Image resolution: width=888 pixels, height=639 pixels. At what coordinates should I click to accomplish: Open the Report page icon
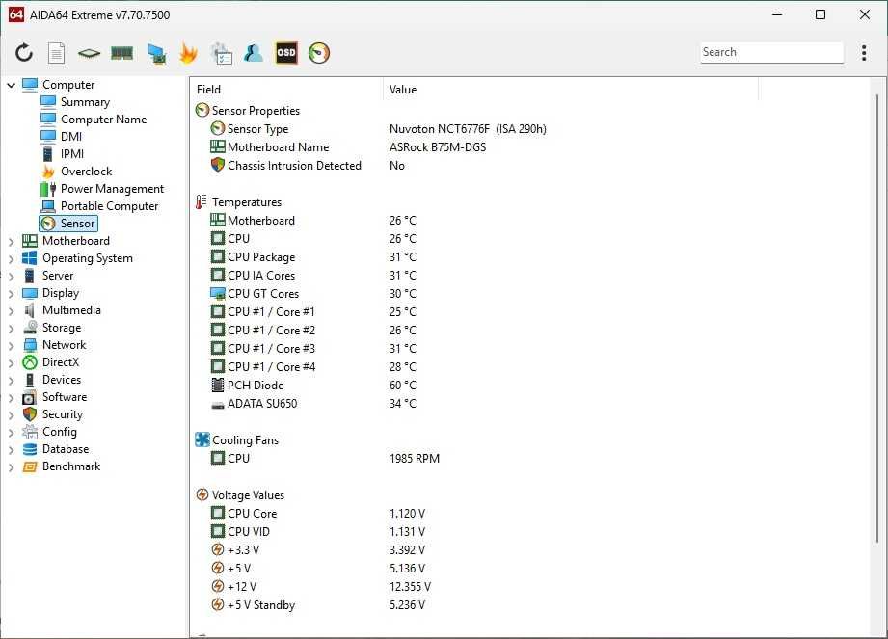(56, 53)
